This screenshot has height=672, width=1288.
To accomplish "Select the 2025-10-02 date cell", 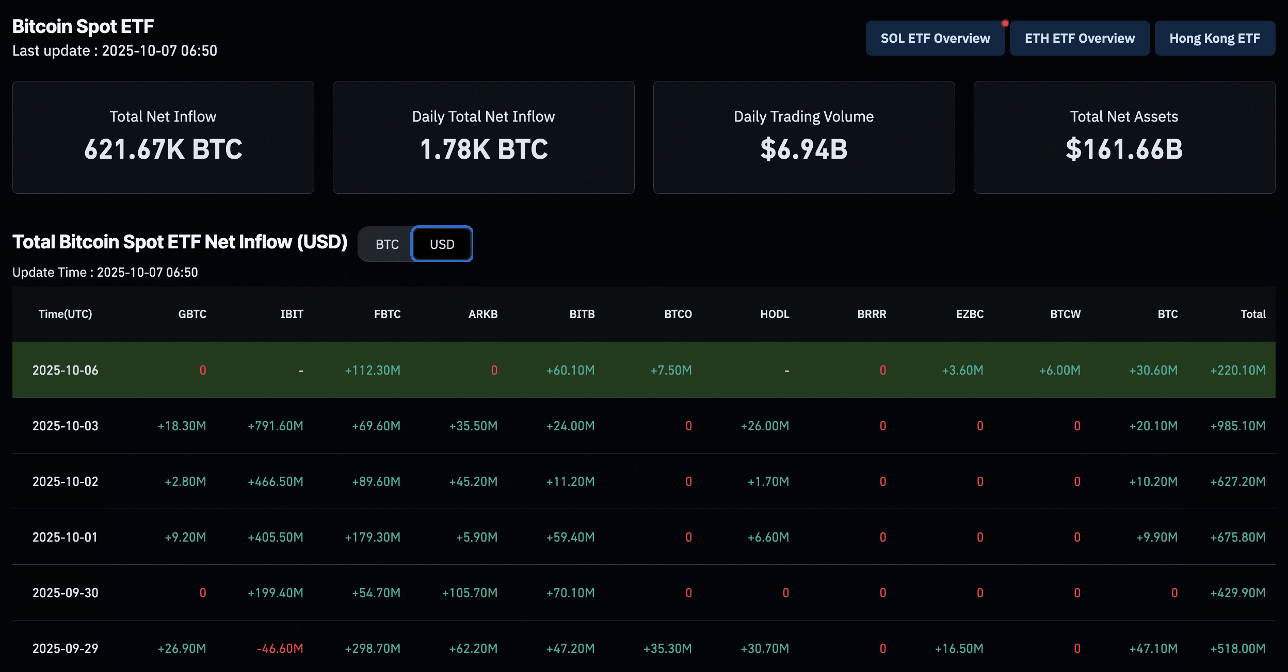I will [66, 482].
